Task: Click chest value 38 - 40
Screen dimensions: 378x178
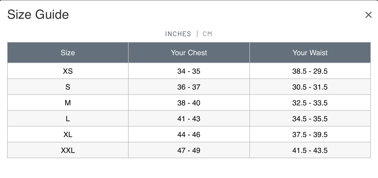Action: tap(189, 103)
